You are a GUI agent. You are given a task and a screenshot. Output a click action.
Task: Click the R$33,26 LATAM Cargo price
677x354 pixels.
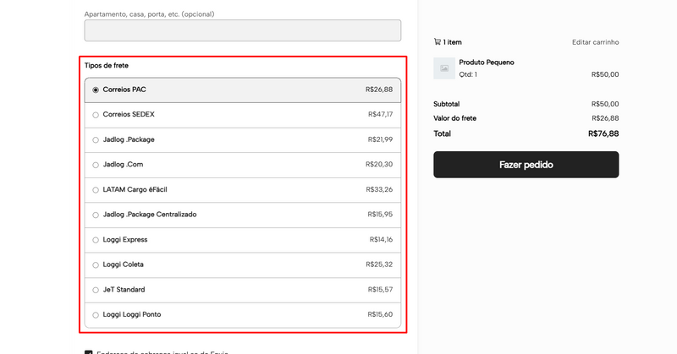click(379, 189)
